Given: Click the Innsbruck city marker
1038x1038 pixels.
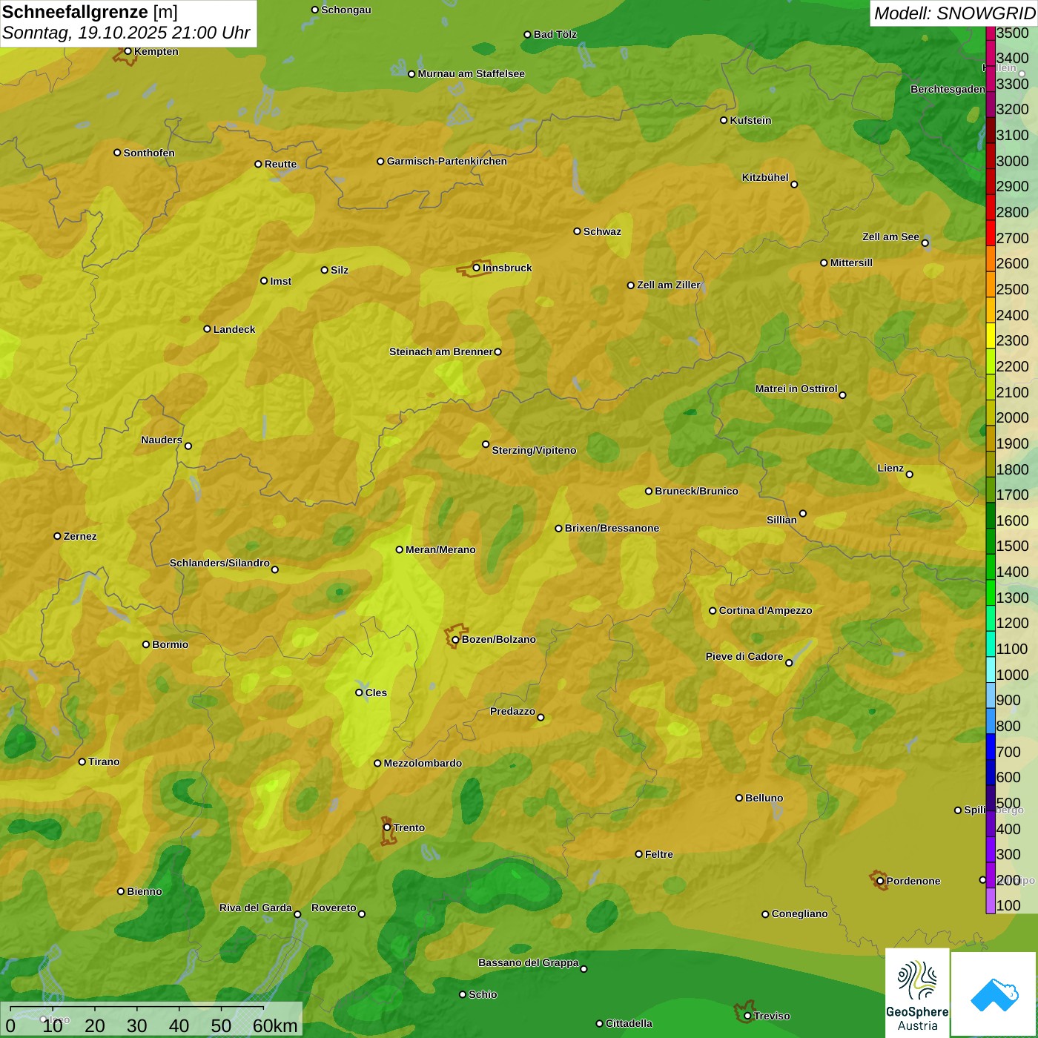Looking at the screenshot, I should pyautogui.click(x=477, y=268).
